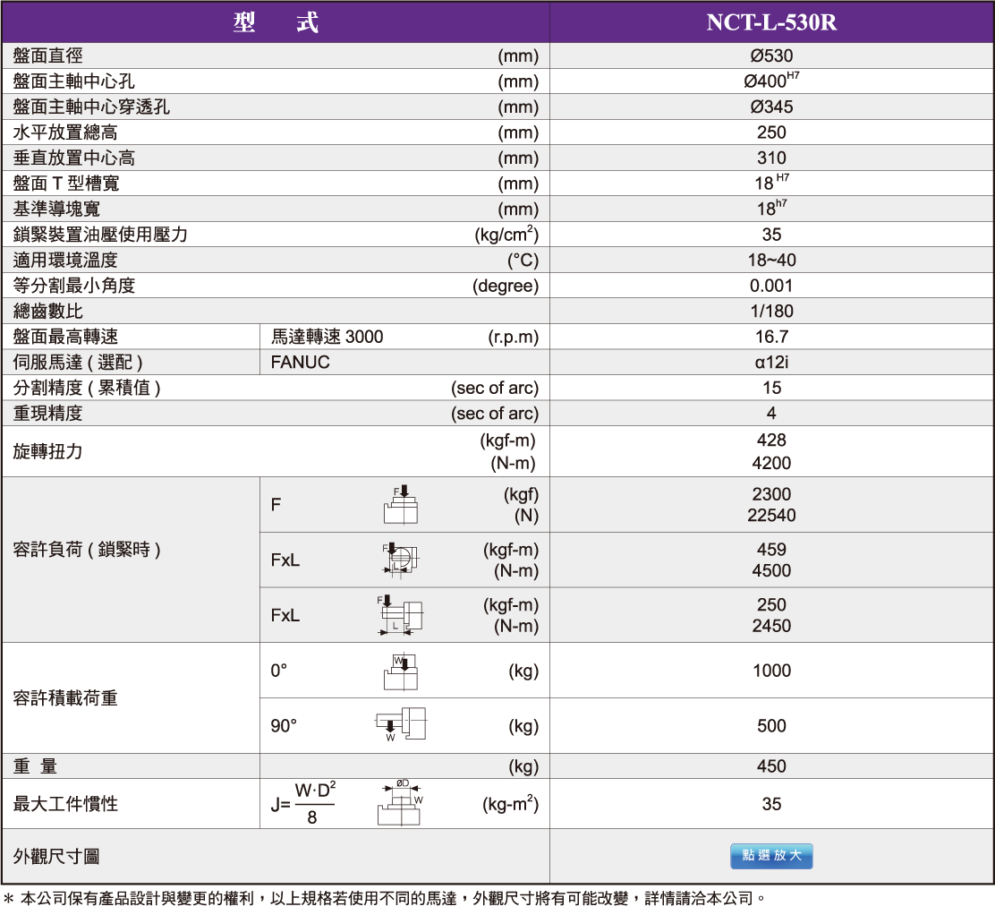
Task: Select the kg/cm² unit text
Action: (x=506, y=235)
